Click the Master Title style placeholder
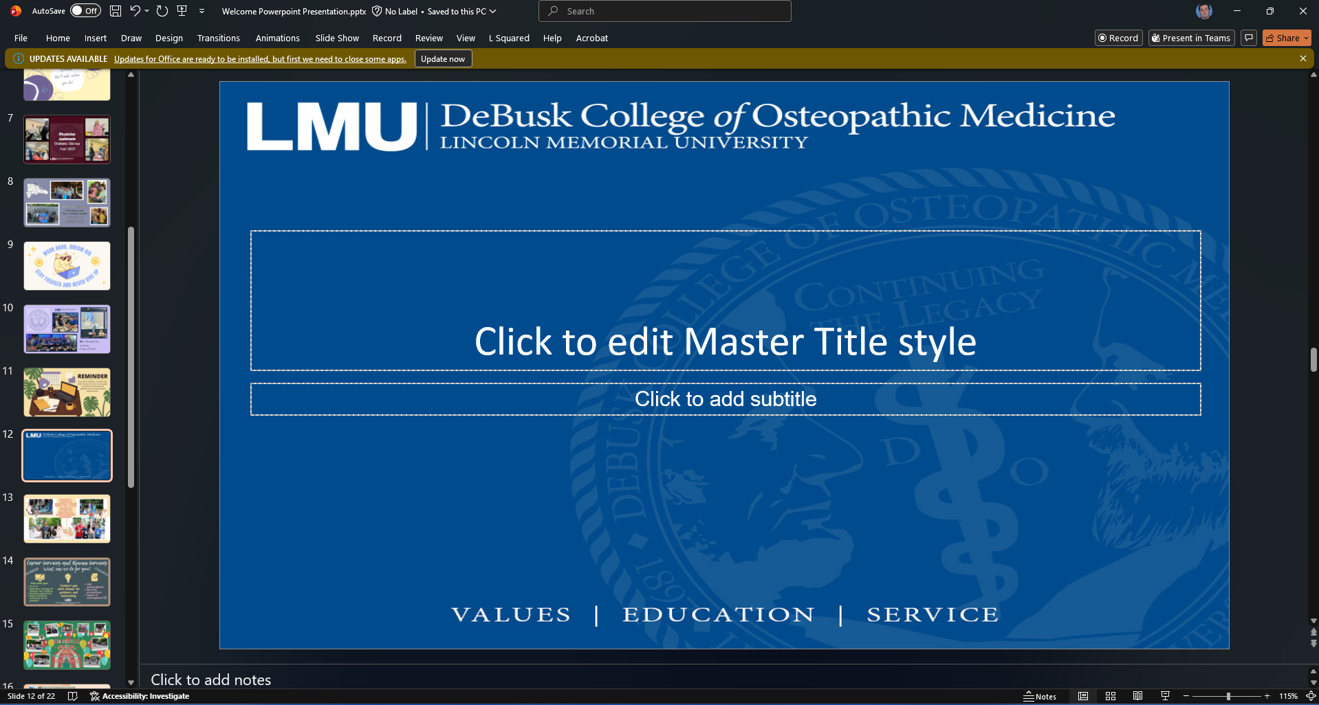Screen dimensions: 1319x705 (x=726, y=301)
